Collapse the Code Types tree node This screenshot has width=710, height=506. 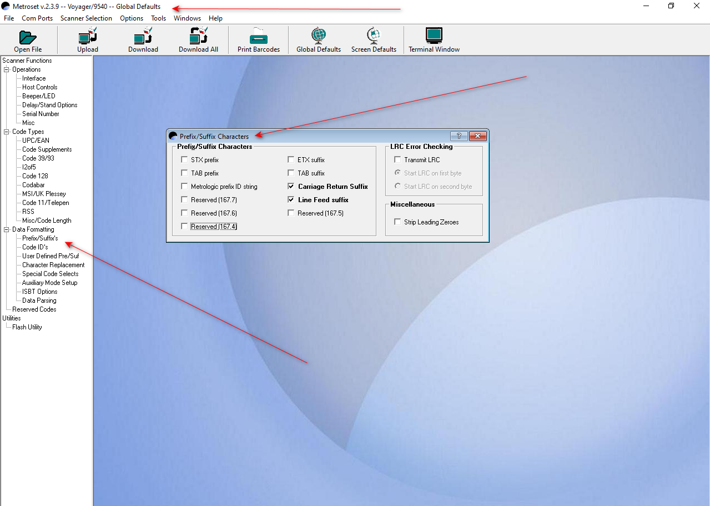[x=7, y=132]
